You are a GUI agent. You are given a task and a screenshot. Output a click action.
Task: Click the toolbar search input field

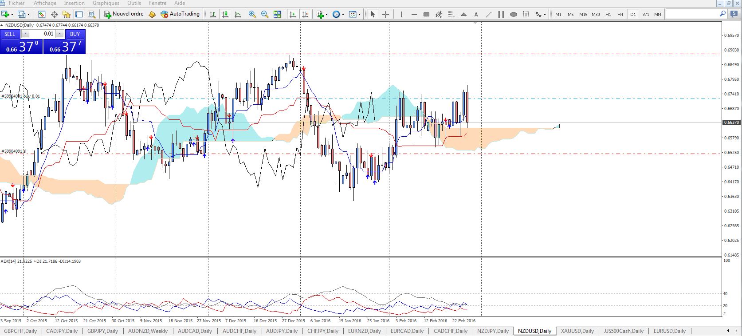coord(691,14)
